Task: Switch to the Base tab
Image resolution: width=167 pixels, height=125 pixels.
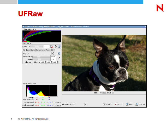Action: pos(28,50)
